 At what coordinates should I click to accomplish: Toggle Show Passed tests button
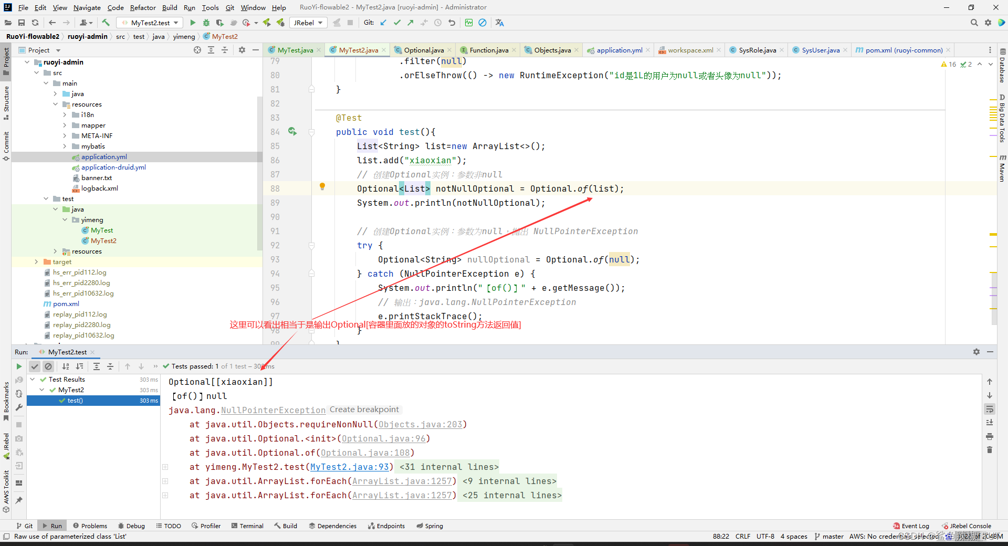(x=35, y=366)
